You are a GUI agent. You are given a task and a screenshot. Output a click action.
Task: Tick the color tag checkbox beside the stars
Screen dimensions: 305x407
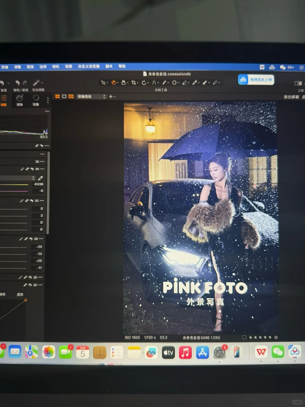tap(244, 337)
